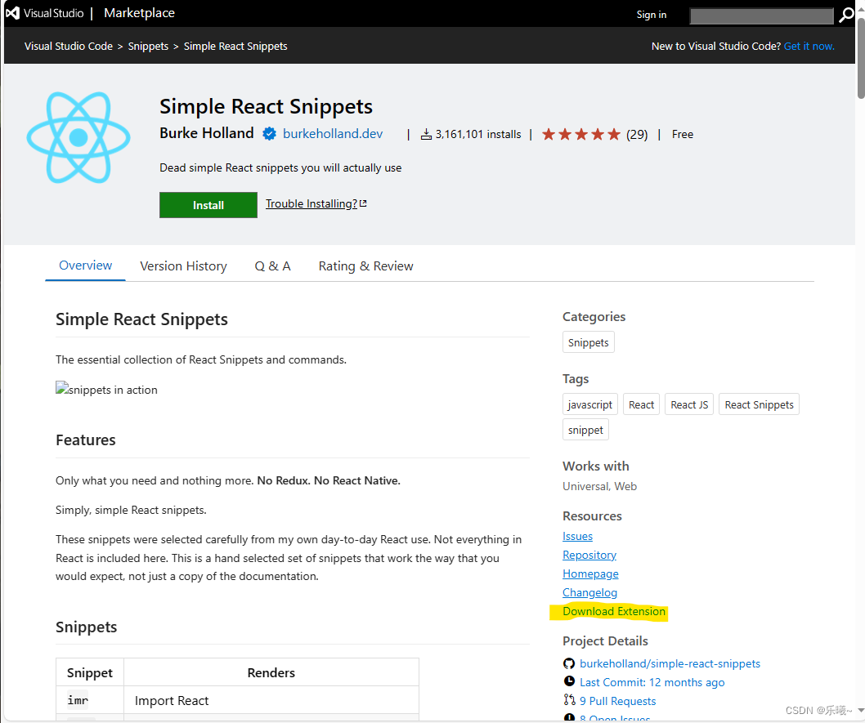
Task: Click the (29) ratings count
Action: click(x=637, y=135)
